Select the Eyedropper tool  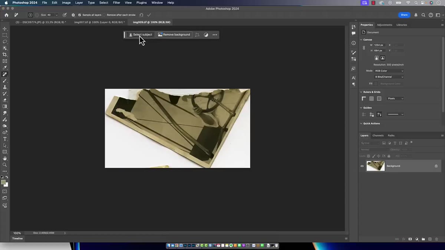point(5,68)
